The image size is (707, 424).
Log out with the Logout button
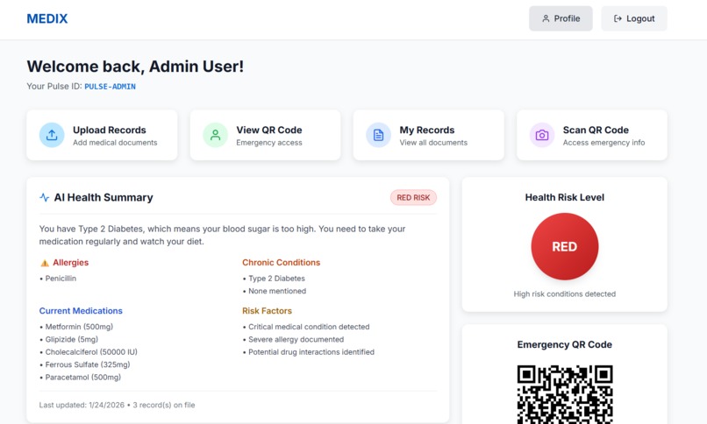(633, 18)
